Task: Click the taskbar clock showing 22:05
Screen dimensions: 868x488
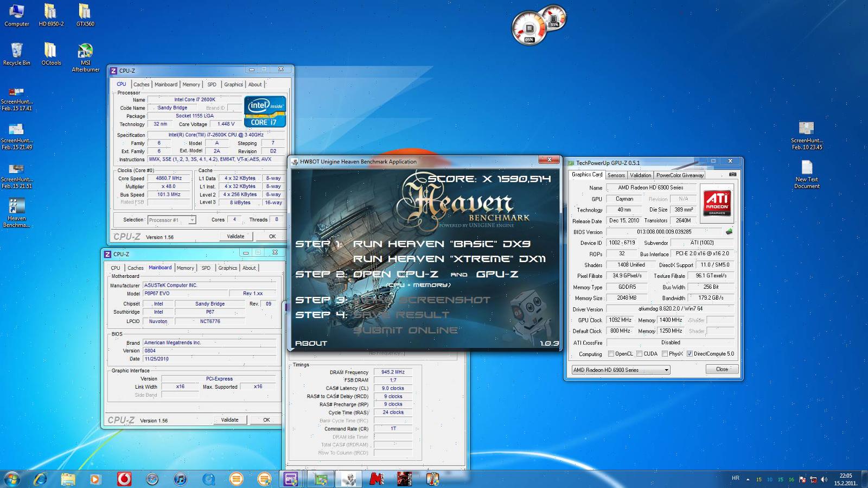Action: coord(845,479)
